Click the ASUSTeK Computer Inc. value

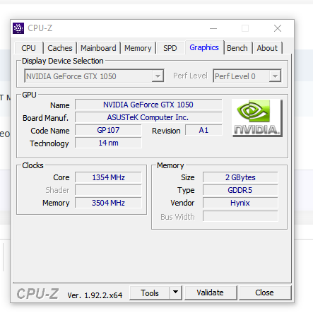(148, 117)
